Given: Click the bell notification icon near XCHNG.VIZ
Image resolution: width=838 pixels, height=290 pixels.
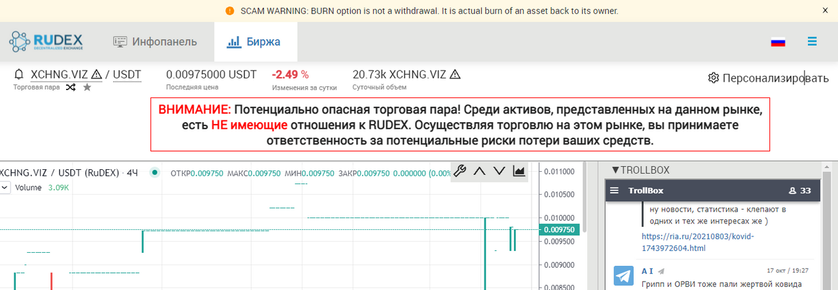Looking at the screenshot, I should (x=19, y=74).
